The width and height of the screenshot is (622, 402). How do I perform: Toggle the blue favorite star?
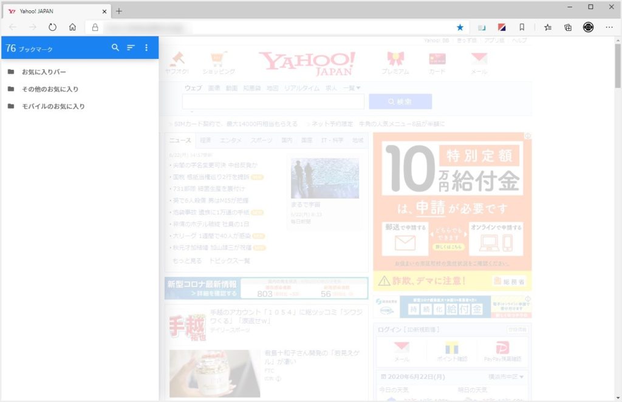[x=460, y=27]
